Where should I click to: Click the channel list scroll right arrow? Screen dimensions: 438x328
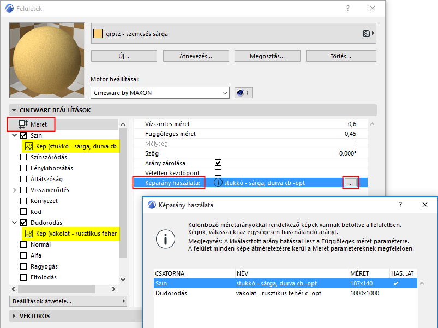tap(113, 289)
